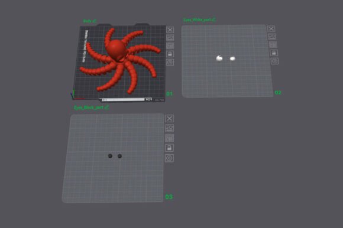This screenshot has width=343, height=228.
Task: Auto-orient objects on plate 01
Action: 170,38
